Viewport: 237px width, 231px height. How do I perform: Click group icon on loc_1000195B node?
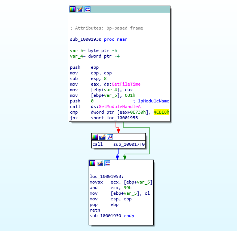(x=107, y=163)
